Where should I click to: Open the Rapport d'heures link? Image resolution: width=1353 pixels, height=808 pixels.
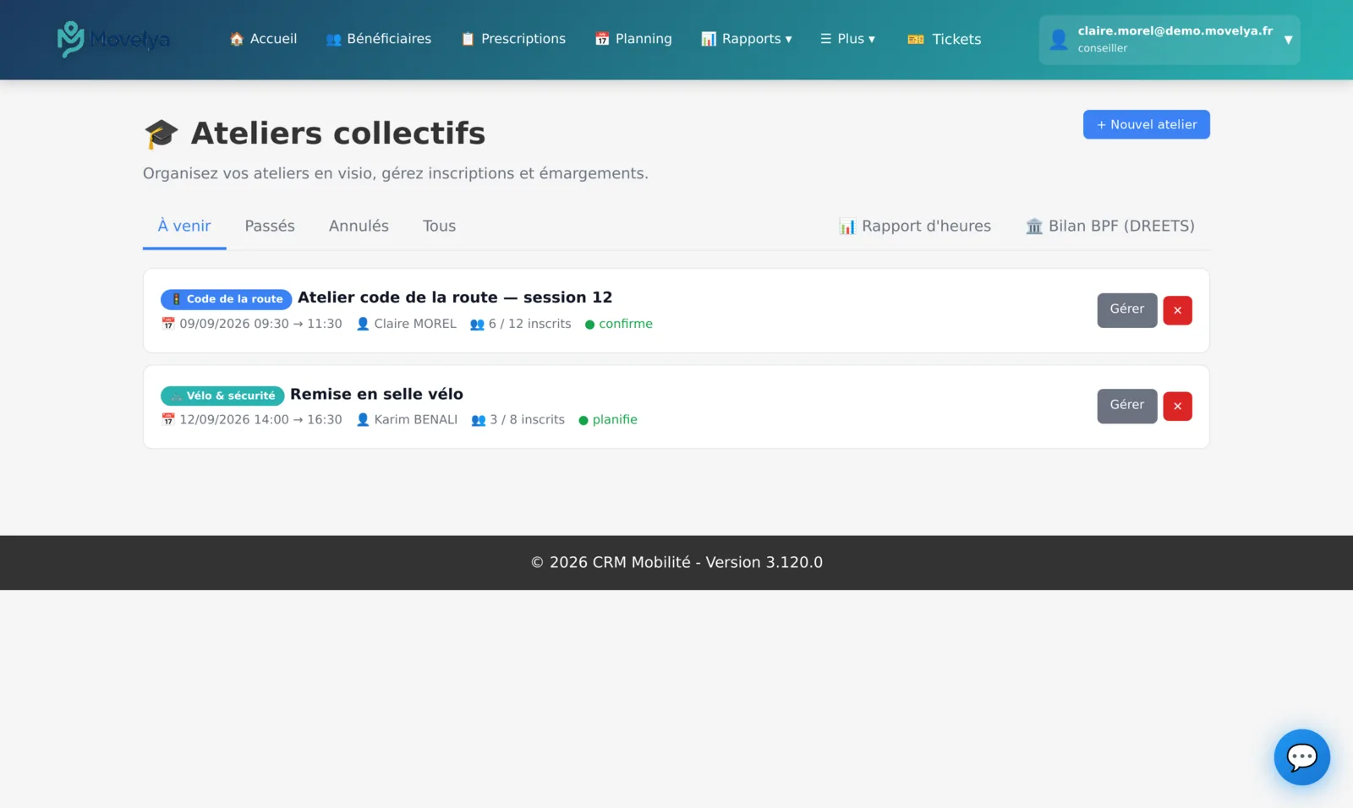915,227
